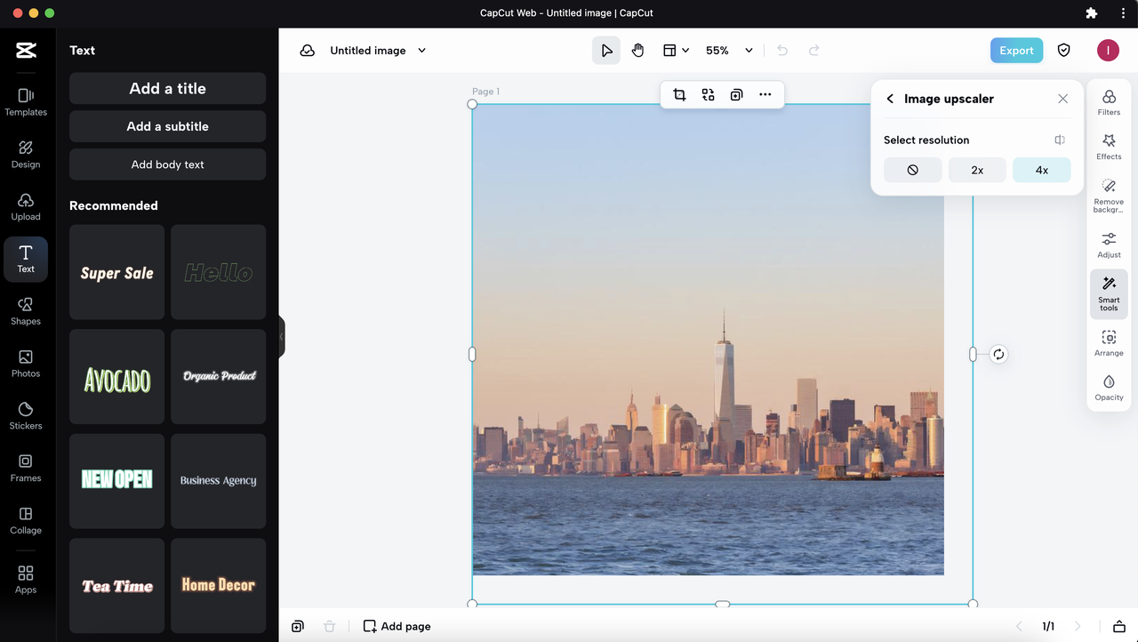Select the crop tool above the image
1138x642 pixels.
click(679, 95)
